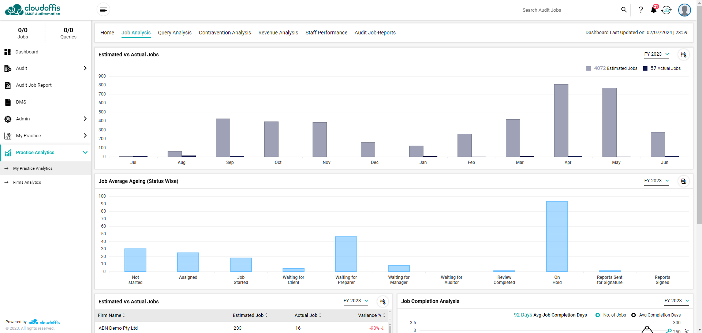Expand the Audit sidebar menu

click(x=85, y=68)
